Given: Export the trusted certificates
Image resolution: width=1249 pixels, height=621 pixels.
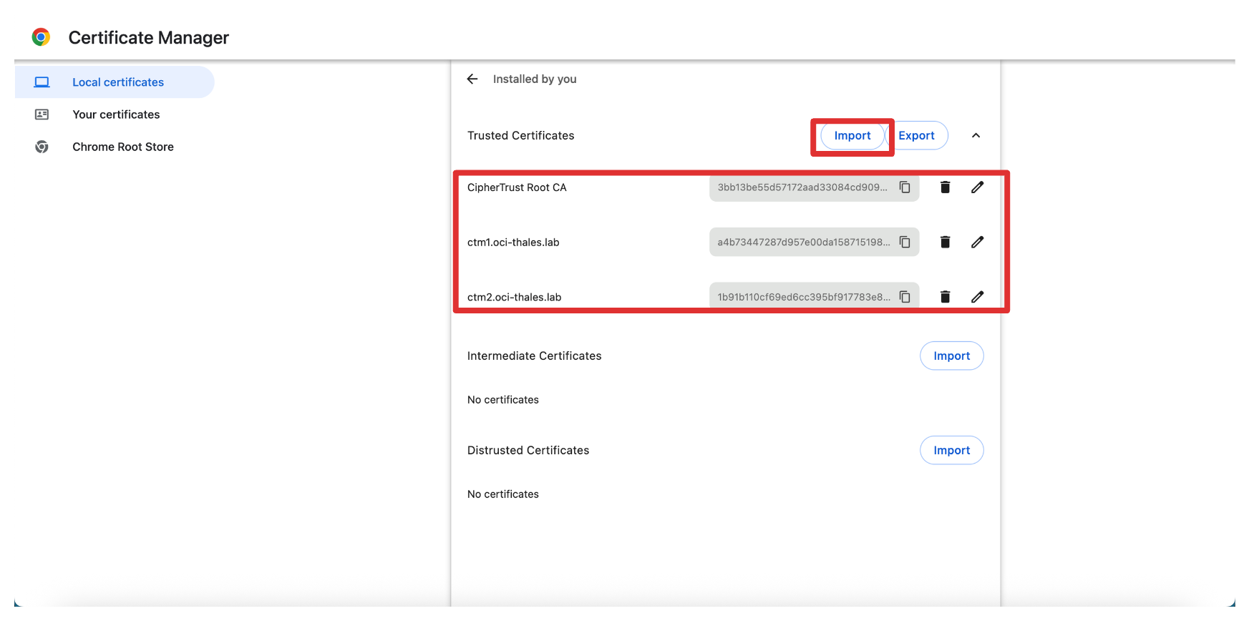Looking at the screenshot, I should [917, 136].
